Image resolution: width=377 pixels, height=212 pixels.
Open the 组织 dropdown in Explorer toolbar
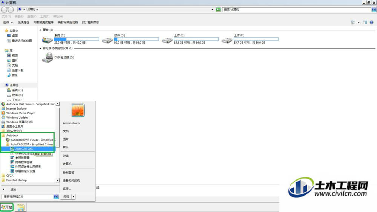pyautogui.click(x=8, y=22)
